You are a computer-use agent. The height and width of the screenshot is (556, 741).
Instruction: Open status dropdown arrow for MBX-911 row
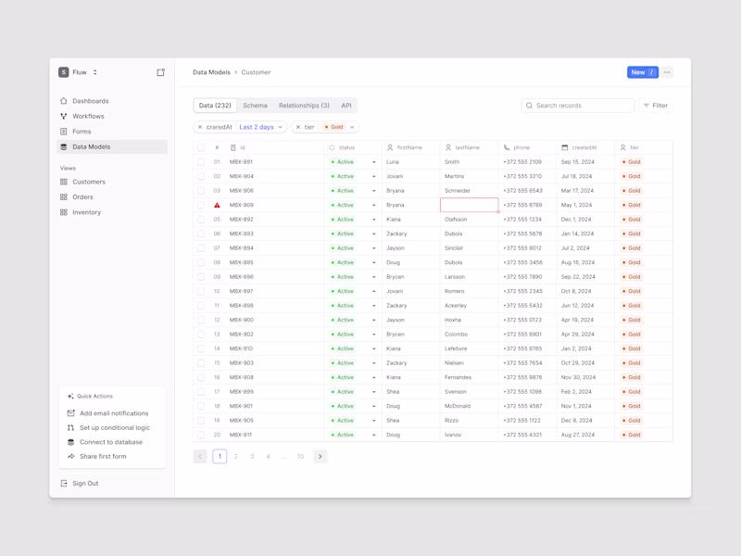click(374, 435)
